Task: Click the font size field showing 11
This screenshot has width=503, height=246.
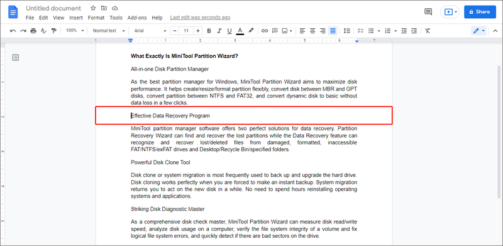Action: pyautogui.click(x=186, y=31)
